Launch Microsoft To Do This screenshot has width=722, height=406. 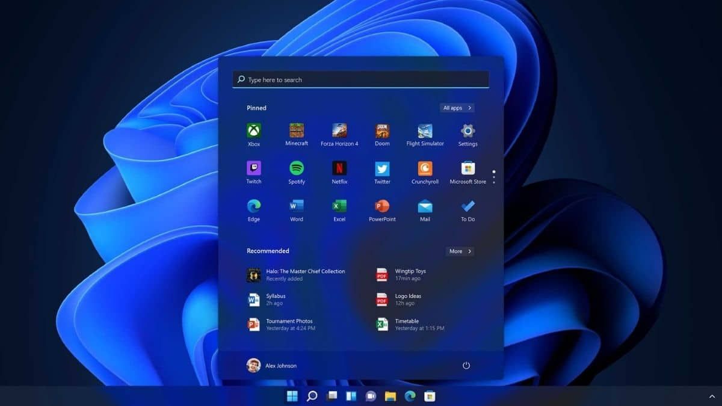[x=467, y=208]
